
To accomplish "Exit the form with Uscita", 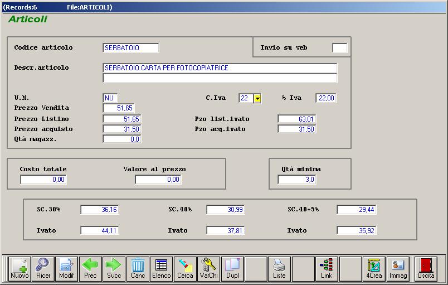I will coord(426,269).
